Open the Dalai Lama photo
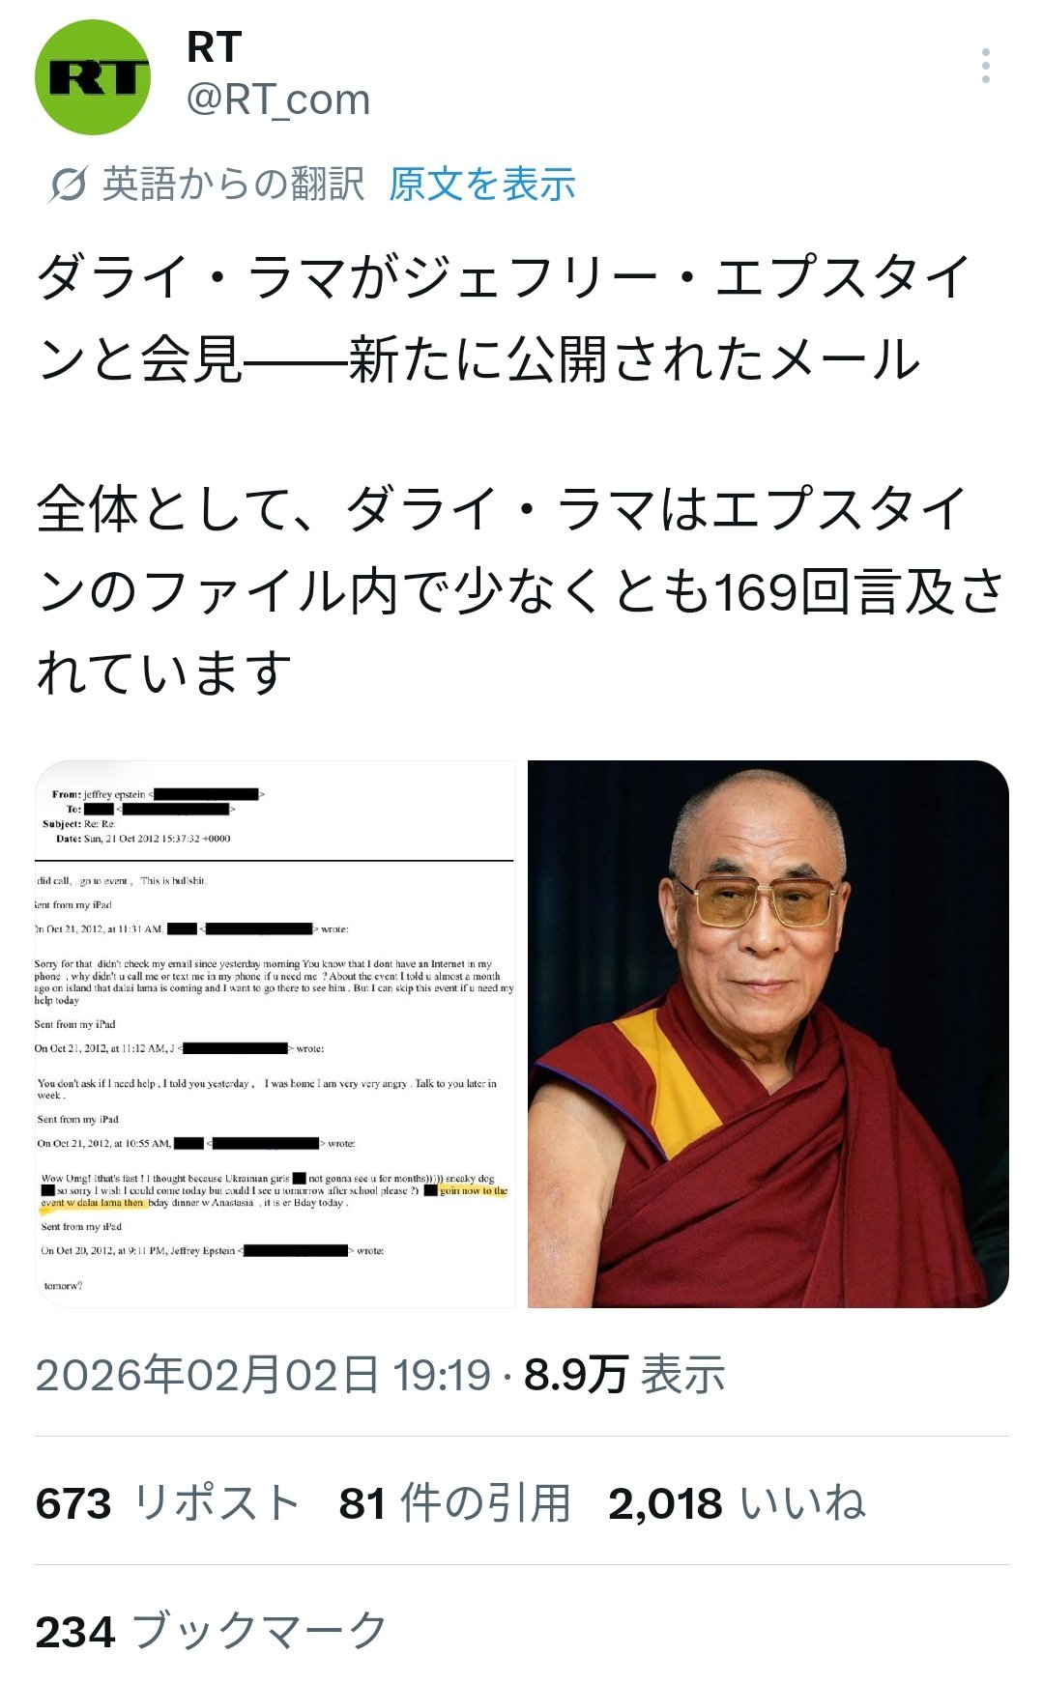Viewport: 1043px width, 1684px height. coord(768,1034)
